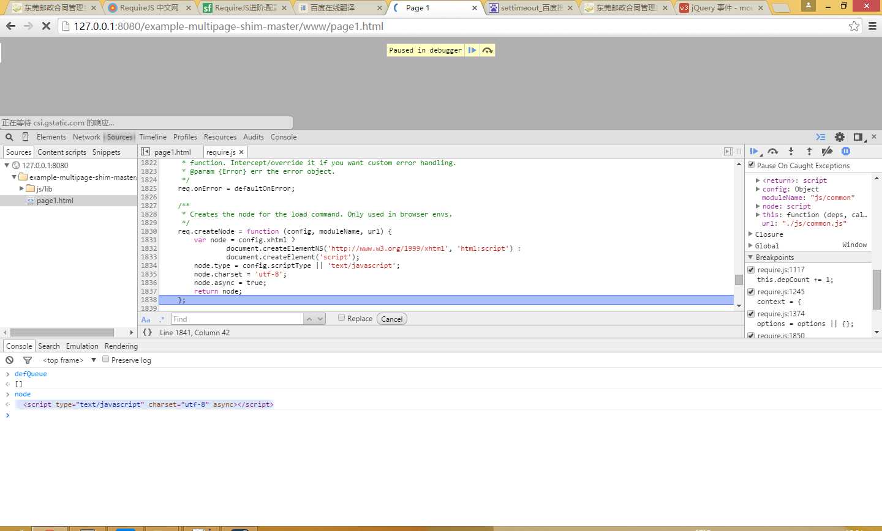Viewport: 882px width, 531px height.
Task: Expand the config: Object variable
Action: (x=758, y=189)
